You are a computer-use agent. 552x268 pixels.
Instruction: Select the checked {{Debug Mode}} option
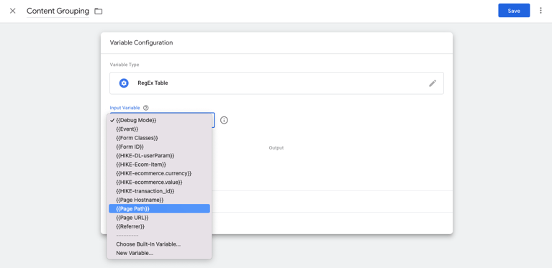160,120
